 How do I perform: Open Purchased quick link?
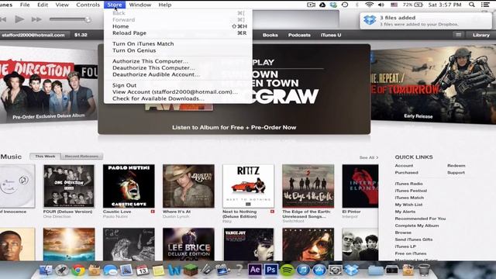406,172
